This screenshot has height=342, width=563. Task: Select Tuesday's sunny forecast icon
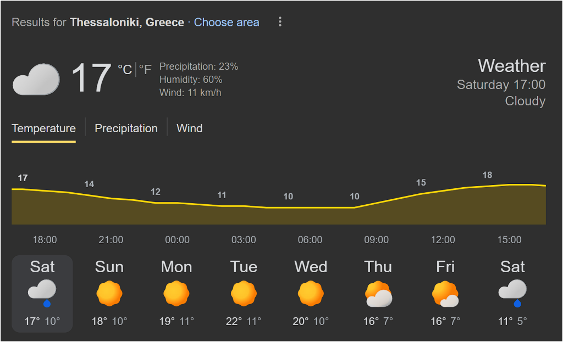244,294
